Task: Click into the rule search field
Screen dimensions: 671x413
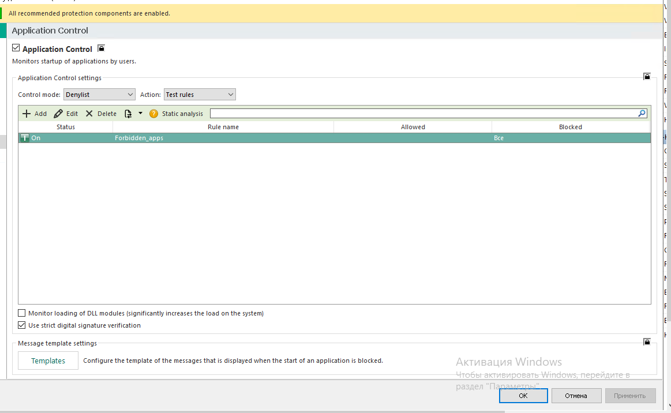Action: click(x=423, y=114)
